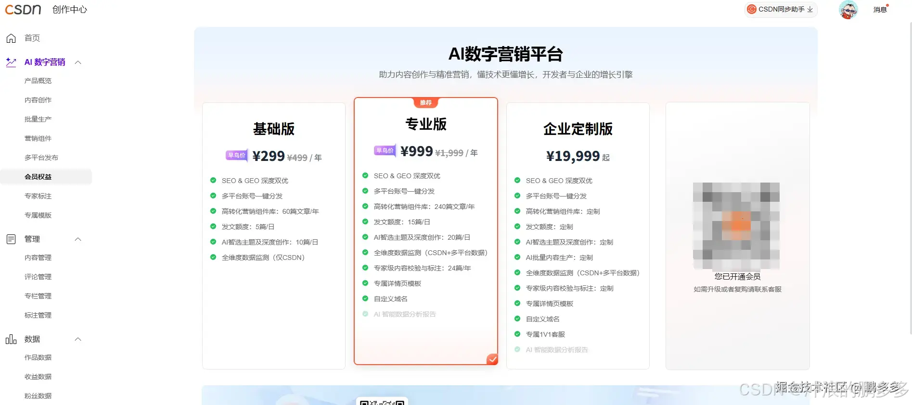Click the 数据 section label

pos(32,339)
